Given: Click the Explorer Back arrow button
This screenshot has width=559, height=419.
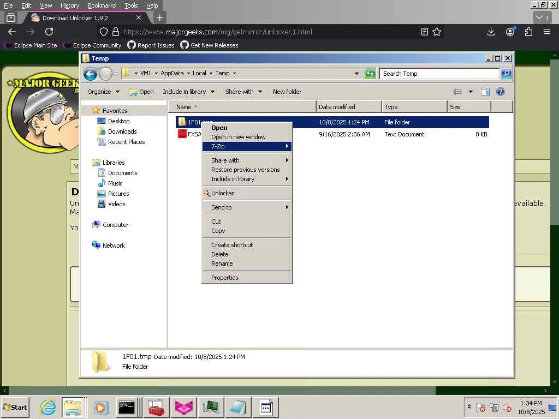Looking at the screenshot, I should click(x=90, y=74).
